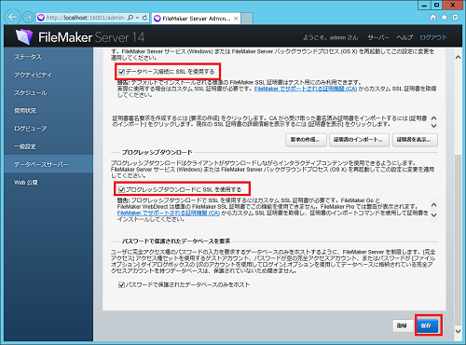Click the 証明書のインポート... button
This screenshot has width=466, height=345.
point(359,140)
